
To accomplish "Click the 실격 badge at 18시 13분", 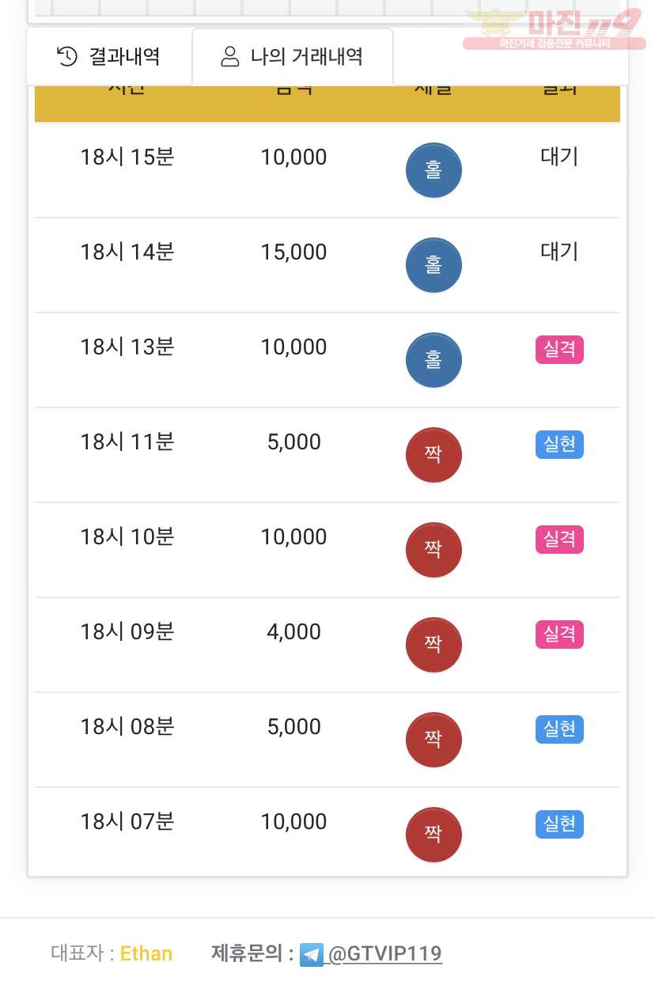I will click(x=559, y=349).
